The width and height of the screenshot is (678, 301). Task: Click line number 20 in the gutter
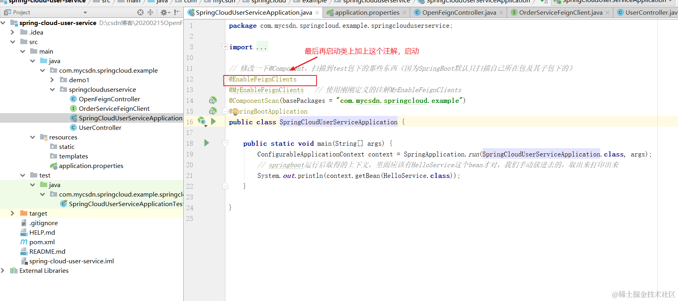click(x=190, y=165)
